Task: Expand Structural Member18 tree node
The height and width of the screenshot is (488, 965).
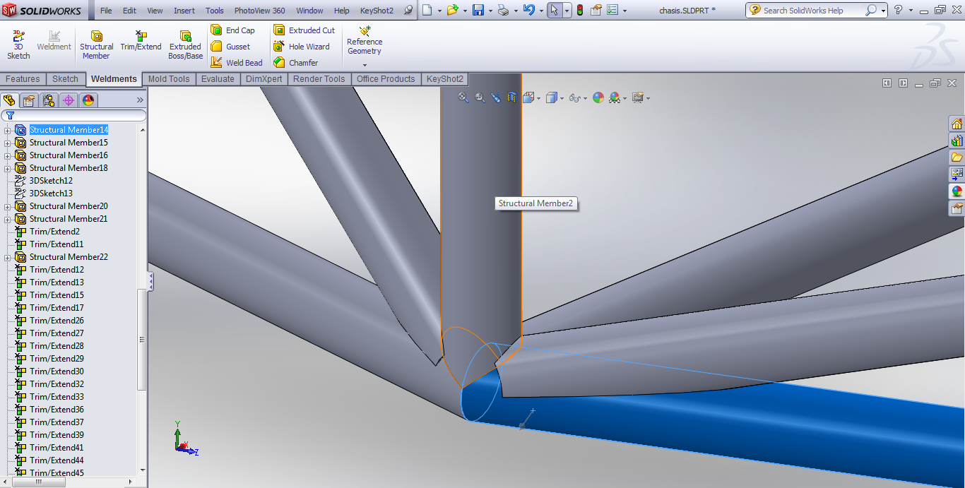Action: tap(8, 168)
